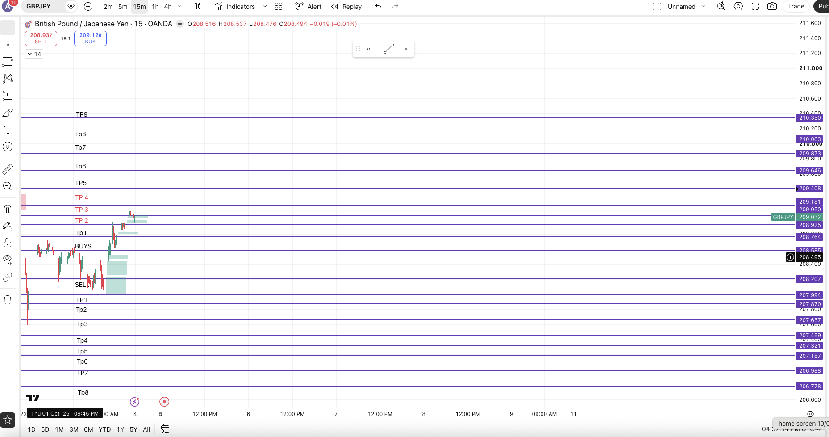The image size is (829, 437).
Task: Toggle magnet mode for drawings
Action: click(8, 209)
